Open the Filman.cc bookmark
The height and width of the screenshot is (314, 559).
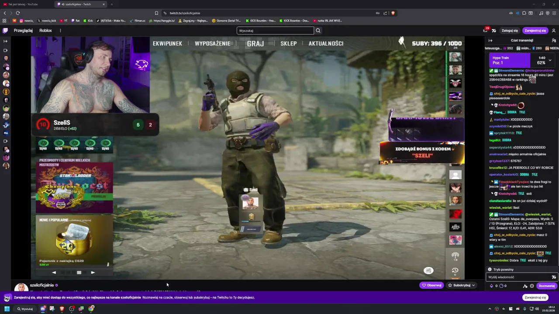pyautogui.click(x=138, y=20)
